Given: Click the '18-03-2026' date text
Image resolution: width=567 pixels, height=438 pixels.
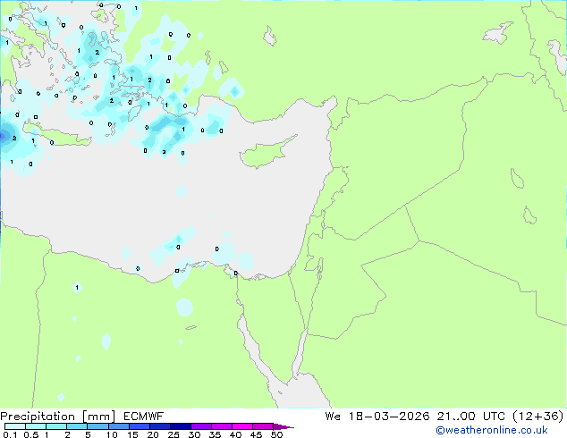Looking at the screenshot, I should pyautogui.click(x=389, y=417).
